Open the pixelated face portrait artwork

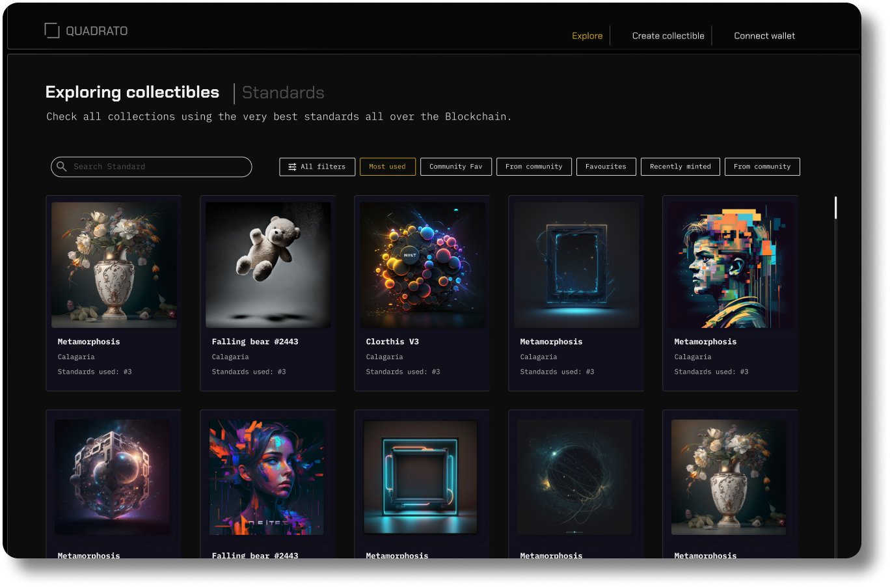731,265
